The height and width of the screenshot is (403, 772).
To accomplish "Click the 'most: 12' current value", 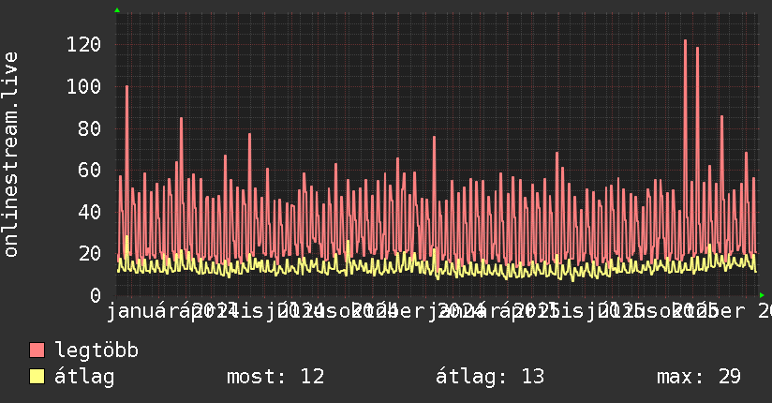I will coord(275,377).
